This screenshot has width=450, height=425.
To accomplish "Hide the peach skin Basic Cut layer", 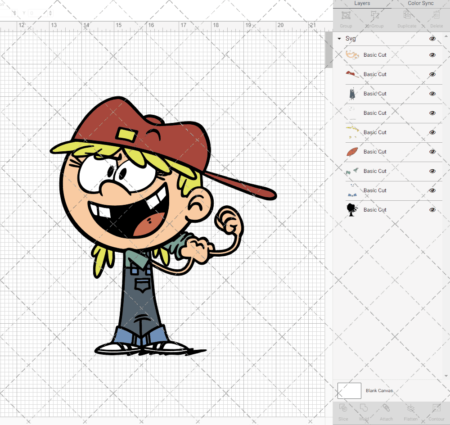I will click(432, 55).
